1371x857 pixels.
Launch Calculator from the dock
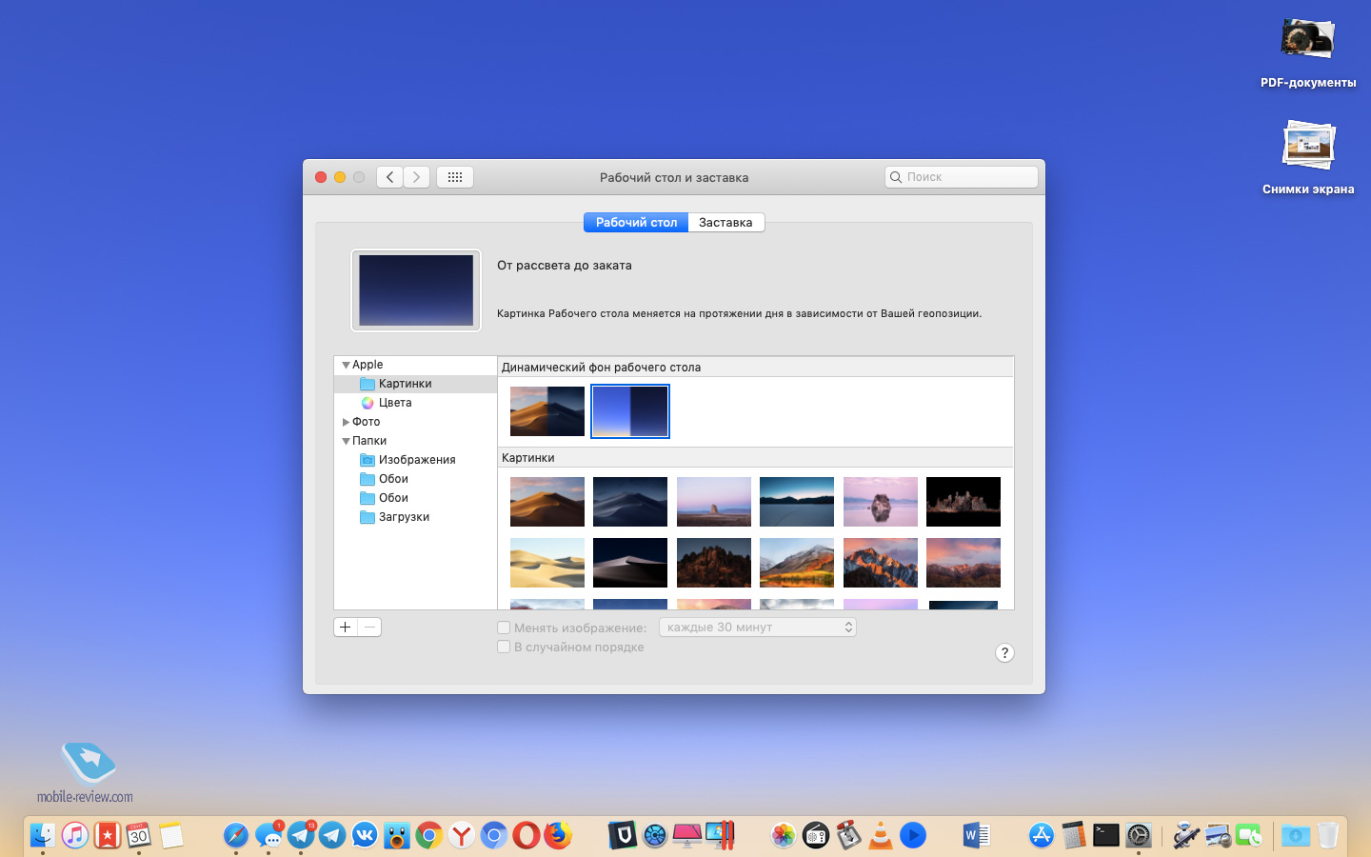(x=1074, y=835)
